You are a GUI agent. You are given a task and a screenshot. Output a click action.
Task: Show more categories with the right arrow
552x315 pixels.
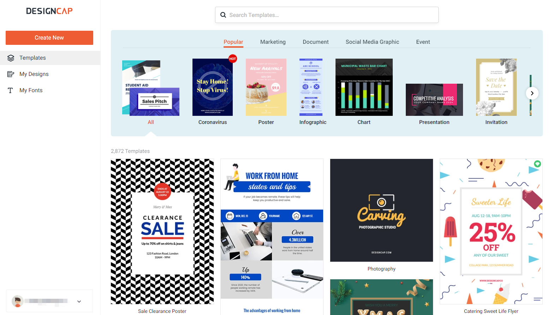pyautogui.click(x=532, y=93)
